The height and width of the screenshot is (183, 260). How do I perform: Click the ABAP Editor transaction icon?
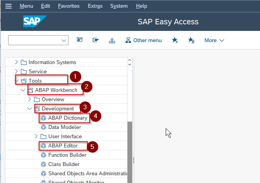(43, 146)
